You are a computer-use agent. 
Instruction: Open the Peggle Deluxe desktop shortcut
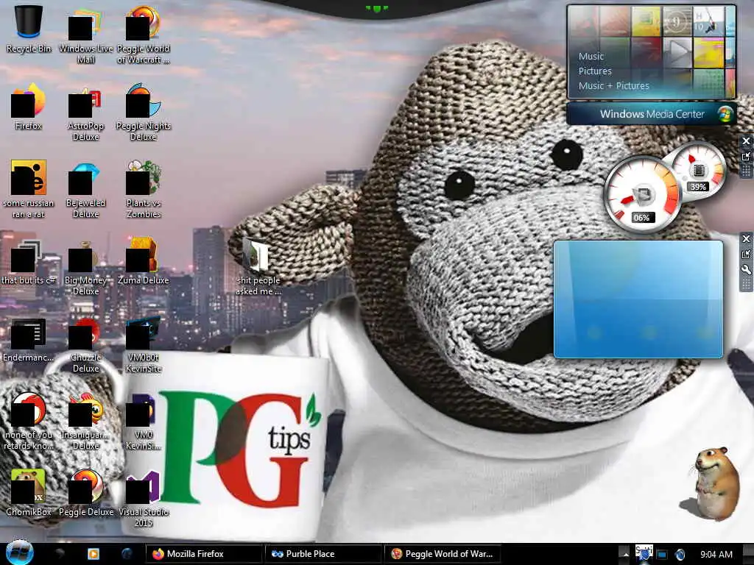tap(85, 492)
